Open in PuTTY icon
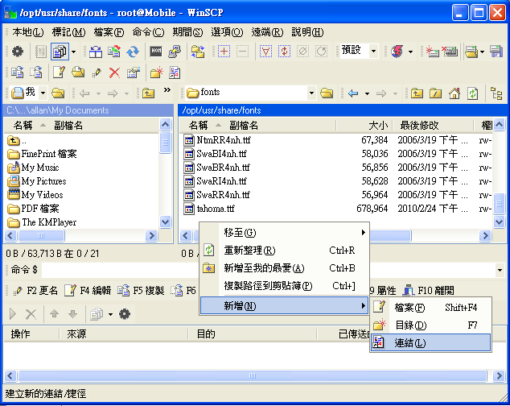This screenshot has width=510, height=406. pyautogui.click(x=175, y=52)
